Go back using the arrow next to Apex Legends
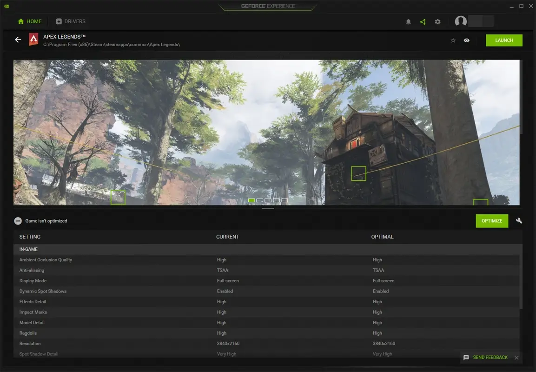Image resolution: width=536 pixels, height=372 pixels. [x=18, y=40]
